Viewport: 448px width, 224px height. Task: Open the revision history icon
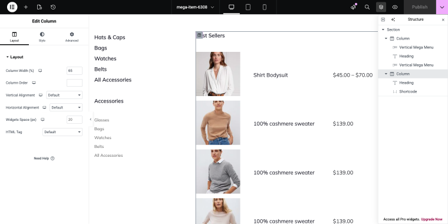pyautogui.click(x=53, y=7)
